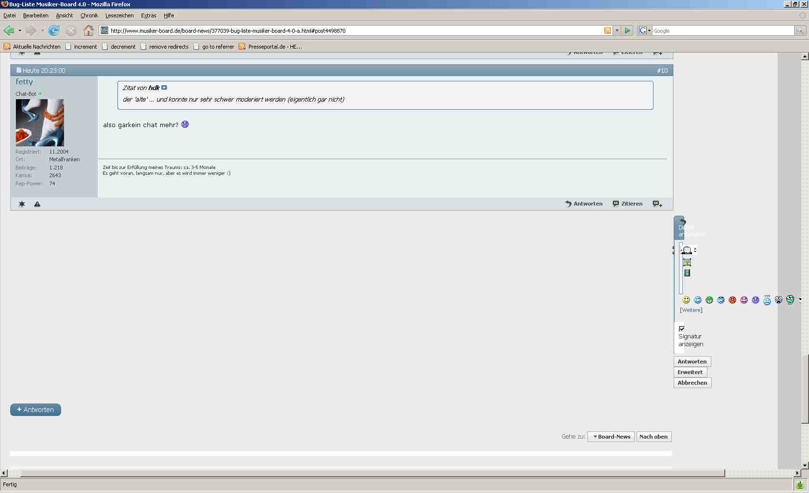Click fetty's avatar image
Viewport: 809px width, 493px height.
(40, 123)
